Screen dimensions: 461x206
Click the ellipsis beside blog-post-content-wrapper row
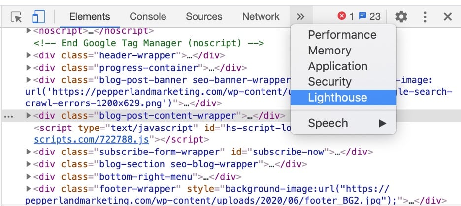(x=9, y=116)
